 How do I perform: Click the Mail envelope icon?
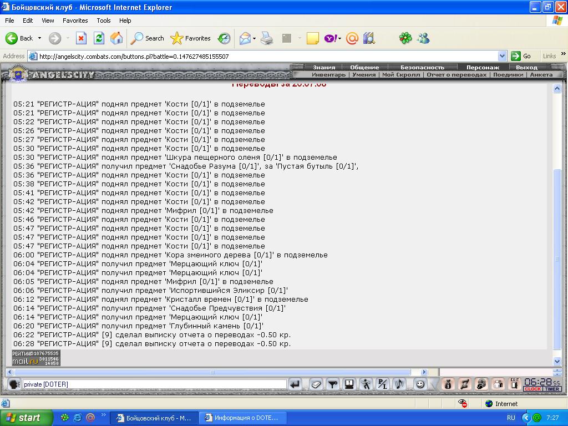(x=245, y=38)
